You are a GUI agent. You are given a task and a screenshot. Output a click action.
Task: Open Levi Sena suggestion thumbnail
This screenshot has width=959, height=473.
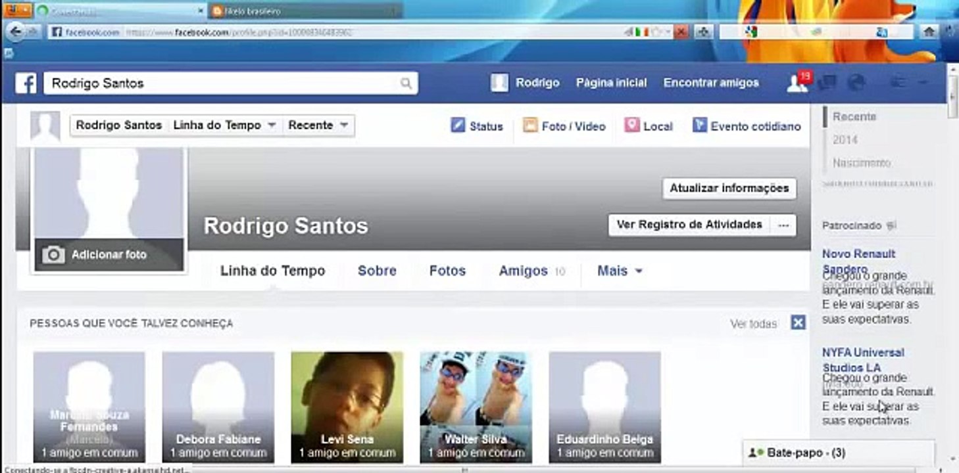pos(347,407)
